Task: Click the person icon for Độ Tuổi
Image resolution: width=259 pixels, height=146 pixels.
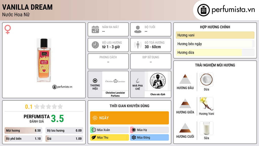Action: 138,29
